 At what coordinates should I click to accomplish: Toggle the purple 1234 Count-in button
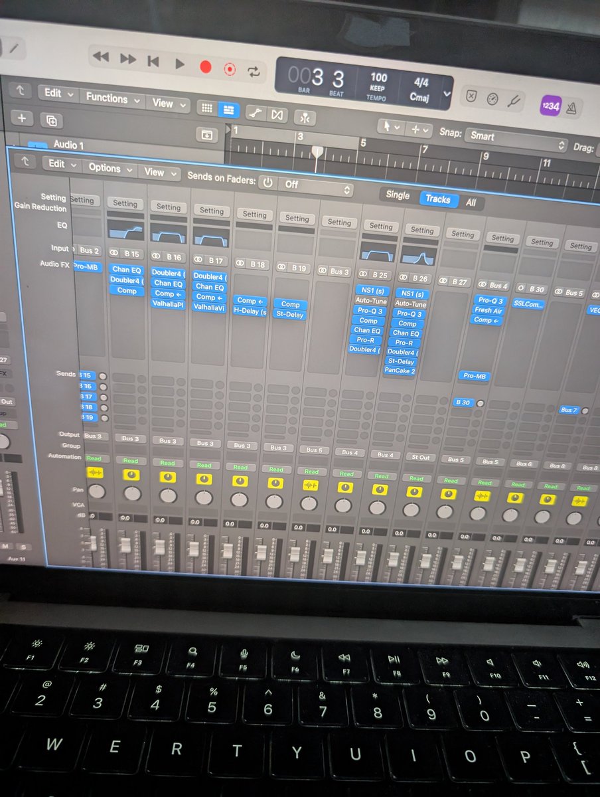(550, 104)
